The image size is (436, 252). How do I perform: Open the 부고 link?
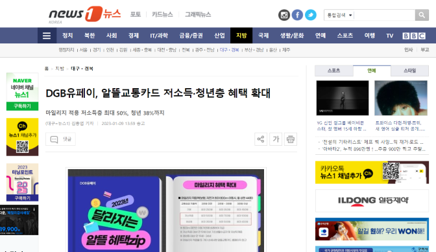tap(424, 50)
